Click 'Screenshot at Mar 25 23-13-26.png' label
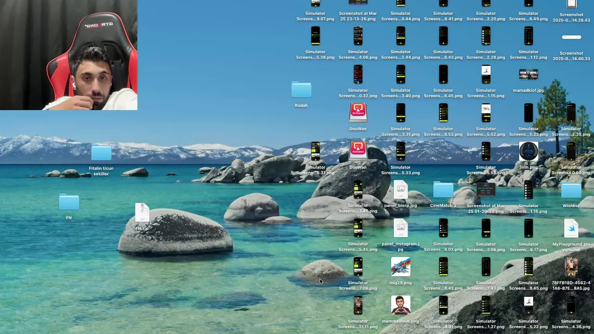The image size is (594, 334). 358,16
